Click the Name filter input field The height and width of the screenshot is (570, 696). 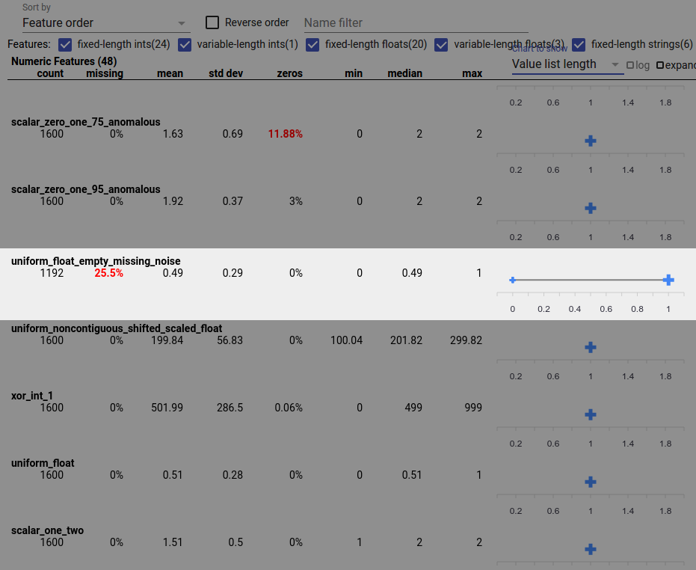tap(416, 22)
